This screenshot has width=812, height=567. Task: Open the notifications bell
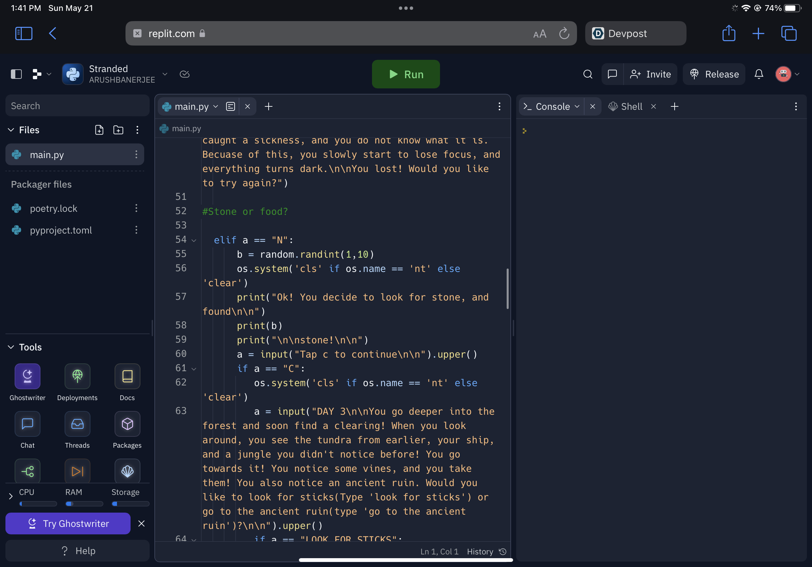click(x=759, y=74)
